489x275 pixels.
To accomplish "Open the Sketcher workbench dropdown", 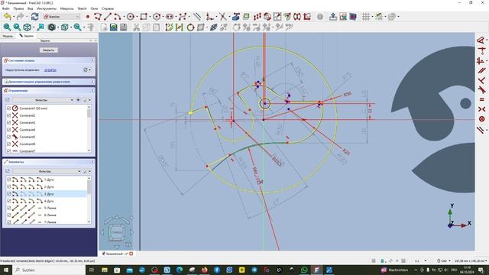I will 61,17.
